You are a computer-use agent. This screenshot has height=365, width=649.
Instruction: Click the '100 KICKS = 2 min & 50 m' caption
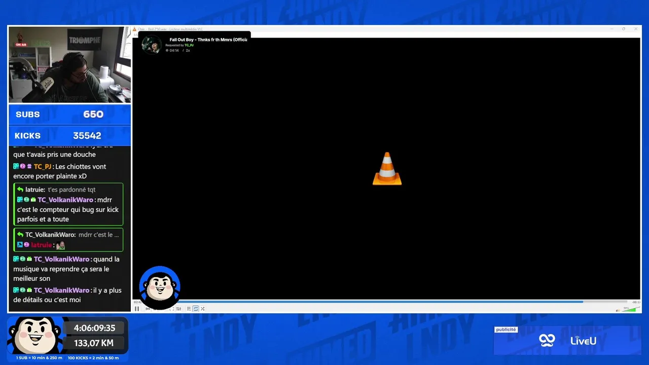point(93,358)
